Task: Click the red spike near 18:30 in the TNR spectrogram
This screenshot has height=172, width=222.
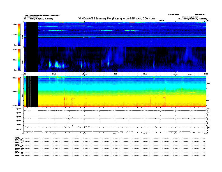Action: (x=165, y=101)
